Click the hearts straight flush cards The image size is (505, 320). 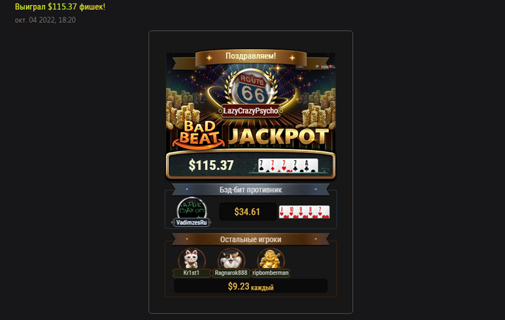[304, 212]
